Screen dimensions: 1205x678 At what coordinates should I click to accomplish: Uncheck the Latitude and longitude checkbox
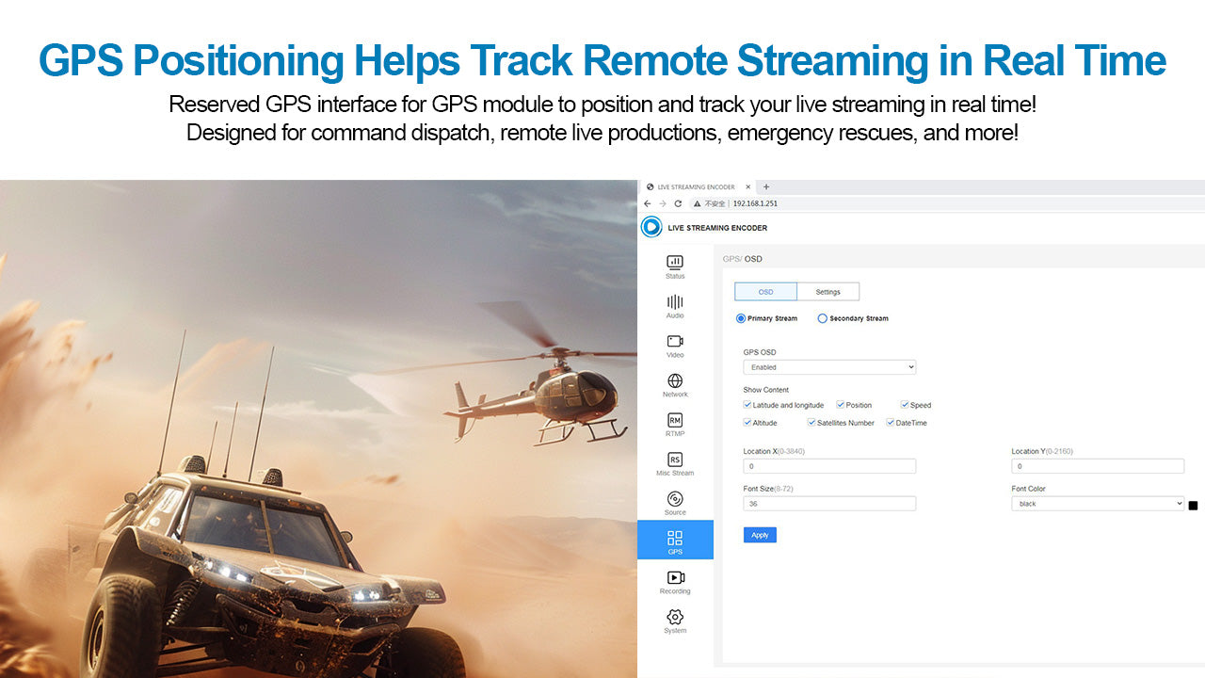pos(747,405)
